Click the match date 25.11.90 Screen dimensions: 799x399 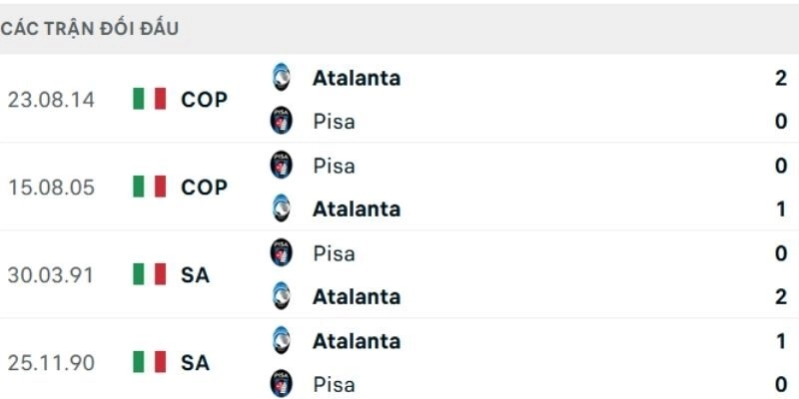pyautogui.click(x=50, y=362)
